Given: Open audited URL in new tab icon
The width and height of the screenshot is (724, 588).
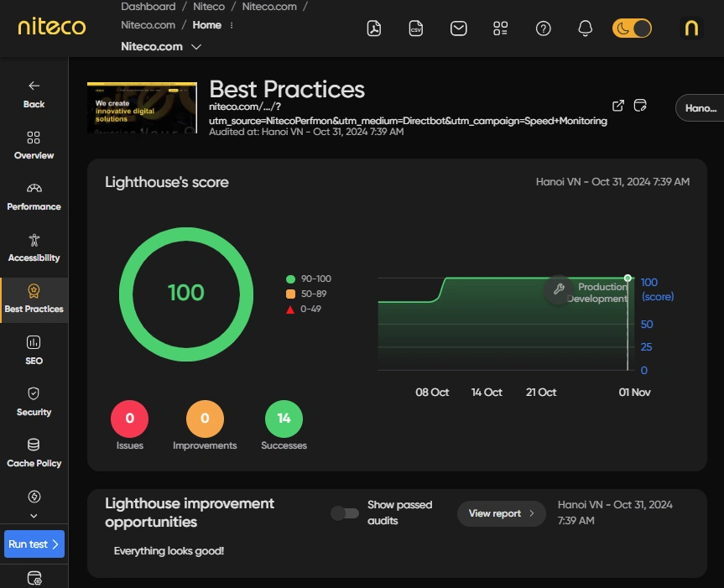Looking at the screenshot, I should point(617,106).
